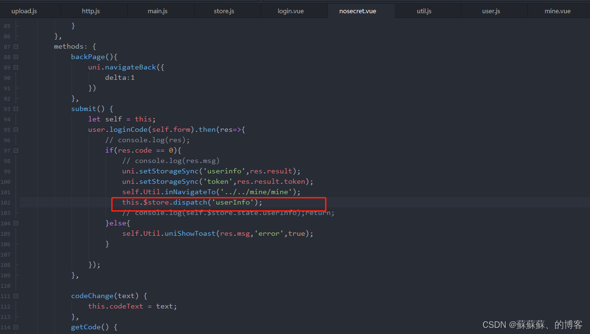This screenshot has width=590, height=334.
Task: Open the user.js tab
Action: point(491,11)
